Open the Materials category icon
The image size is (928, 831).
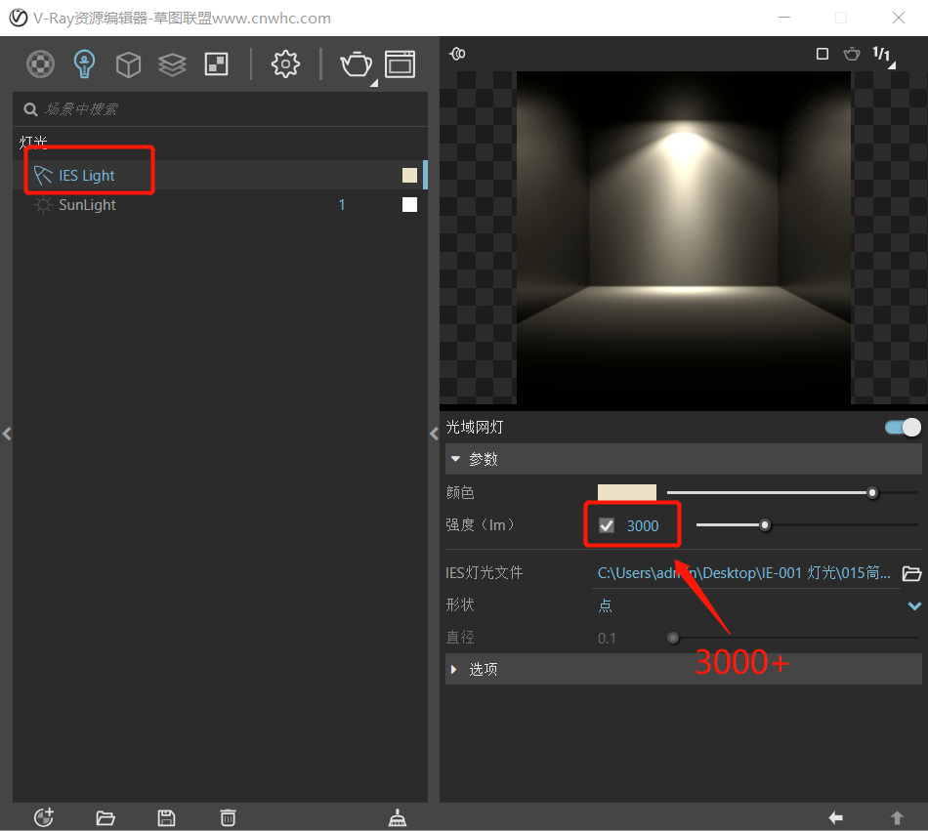point(40,63)
